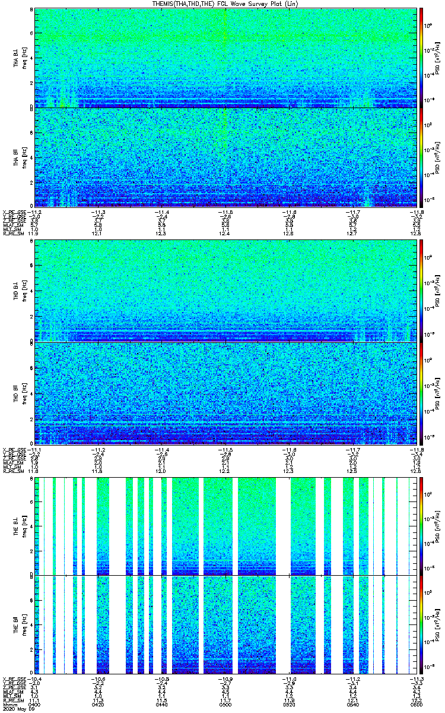Click the 0500 time tick label
445x713 pixels.
point(225,705)
